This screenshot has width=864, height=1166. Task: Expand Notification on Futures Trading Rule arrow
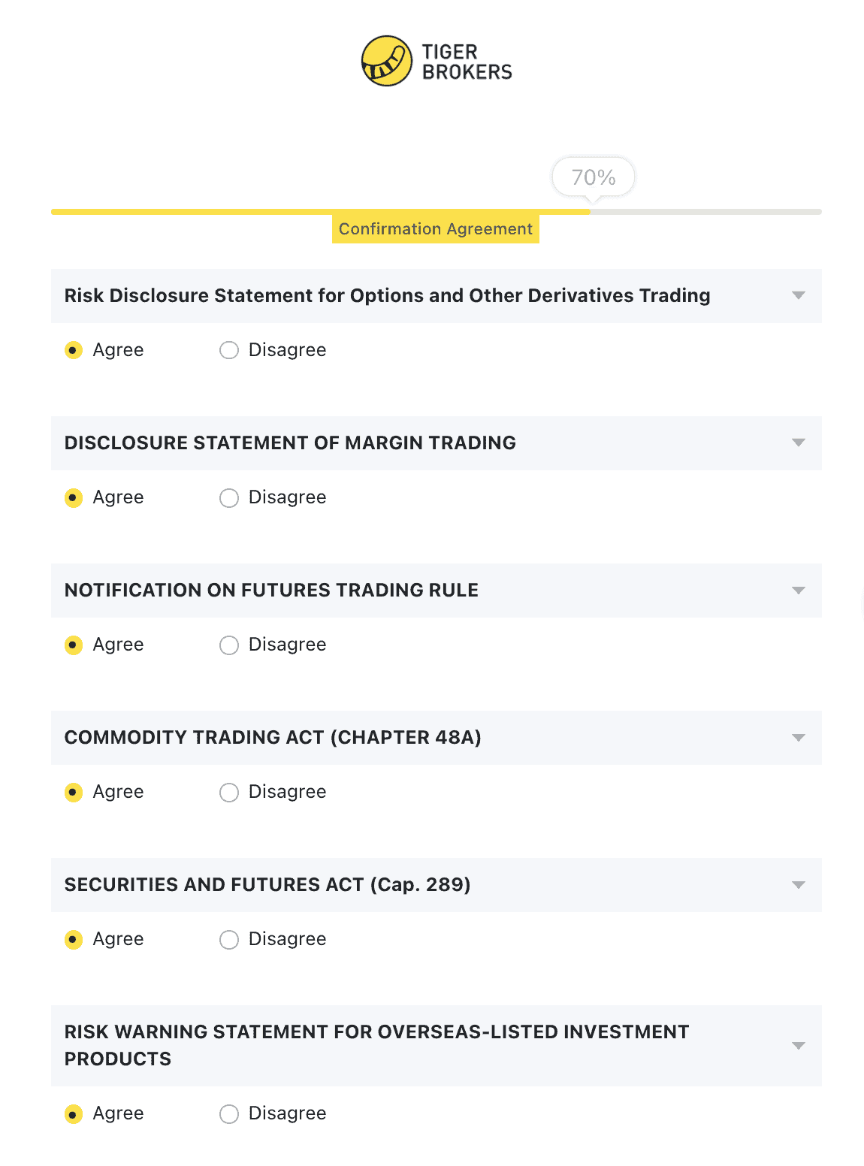pyautogui.click(x=799, y=590)
